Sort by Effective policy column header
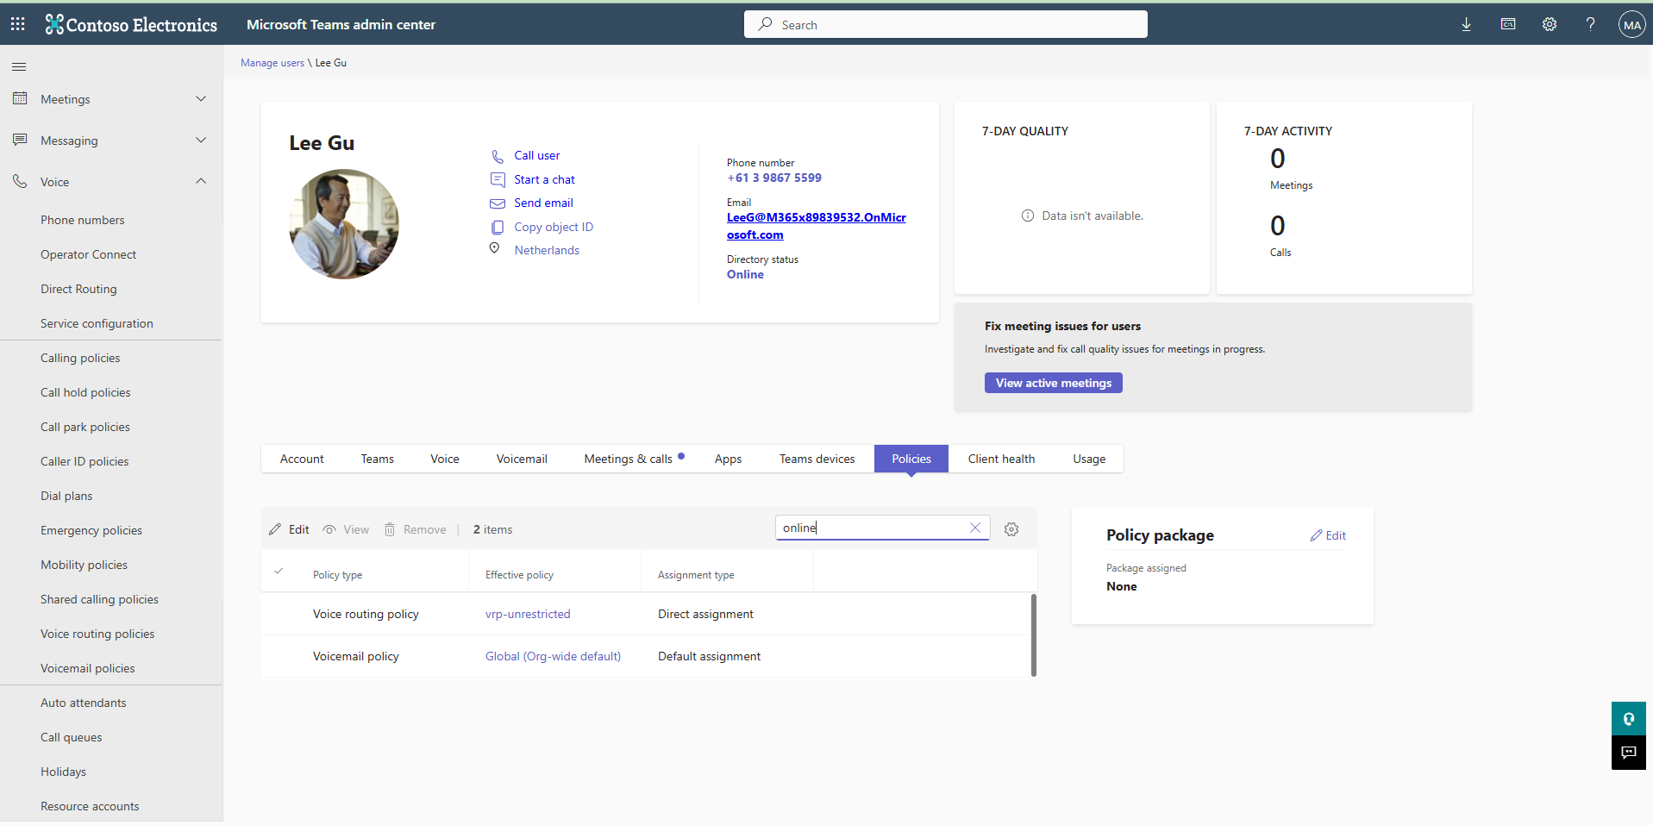1653x825 pixels. (519, 575)
